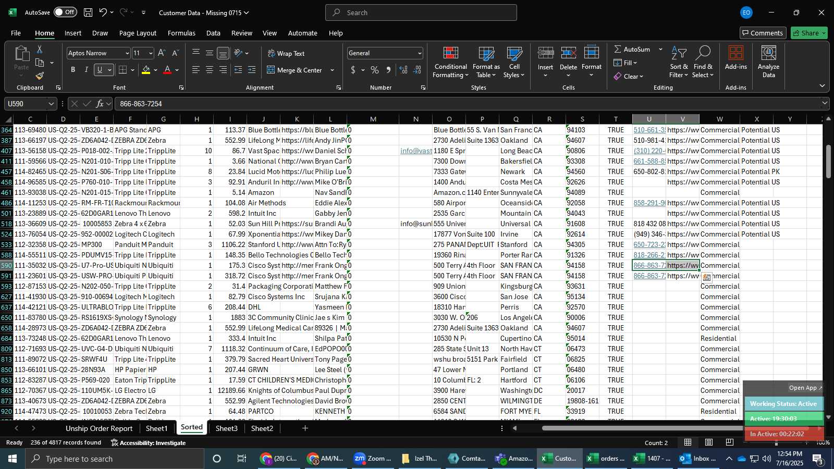834x469 pixels.
Task: Open the Clear dropdown
Action: click(x=629, y=76)
